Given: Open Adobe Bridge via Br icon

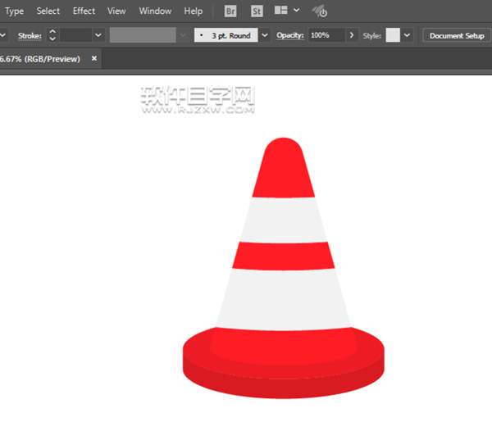Looking at the screenshot, I should [x=230, y=11].
